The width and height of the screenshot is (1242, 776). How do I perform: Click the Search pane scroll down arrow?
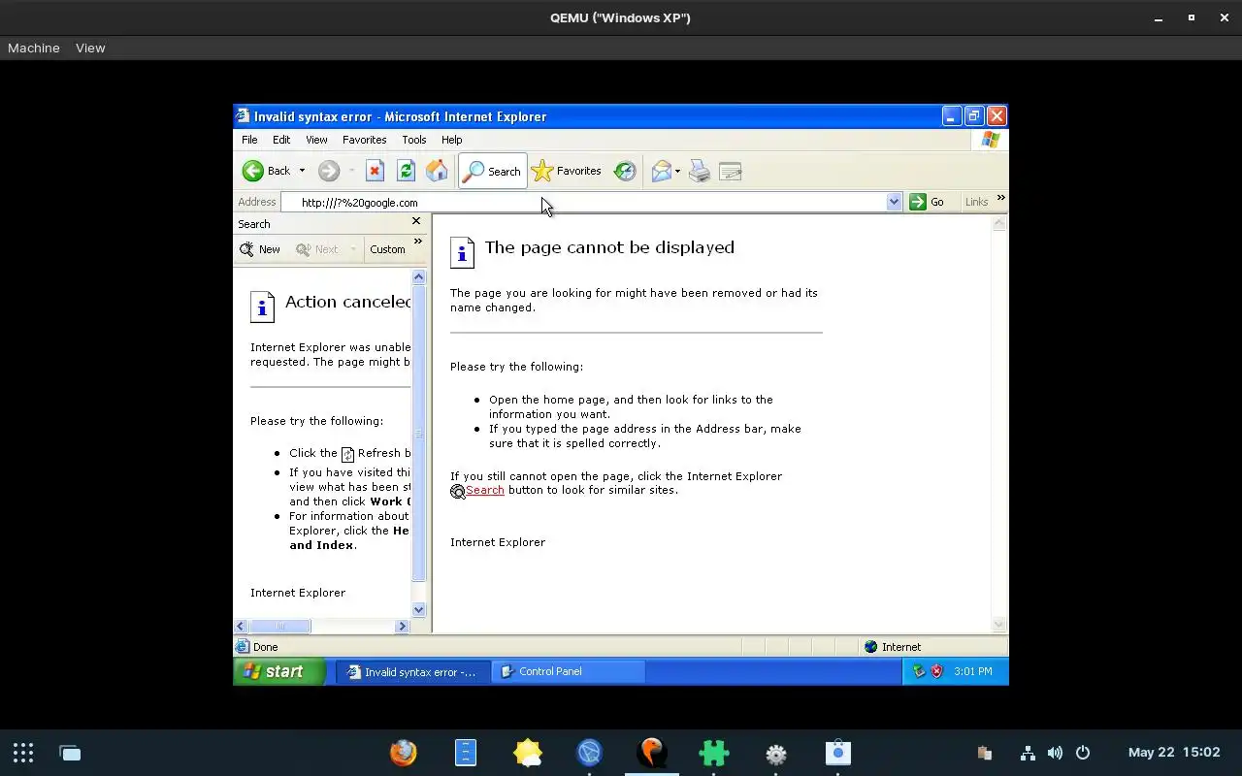click(419, 610)
